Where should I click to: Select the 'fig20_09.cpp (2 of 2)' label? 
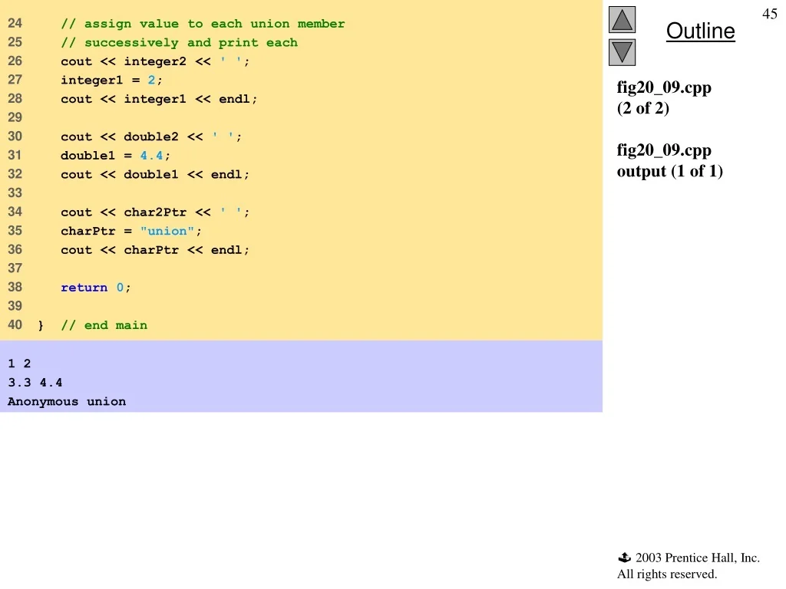pyautogui.click(x=664, y=97)
